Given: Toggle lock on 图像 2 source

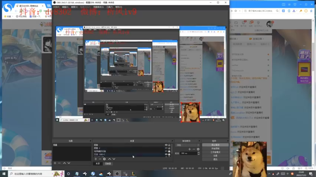Looking at the screenshot, I should [x=169, y=148].
